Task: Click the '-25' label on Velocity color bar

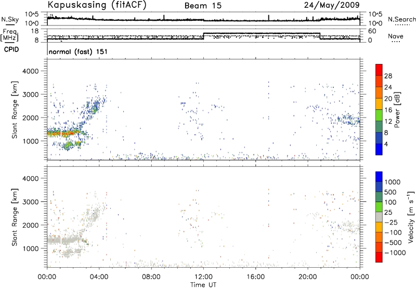Action: tap(391, 222)
